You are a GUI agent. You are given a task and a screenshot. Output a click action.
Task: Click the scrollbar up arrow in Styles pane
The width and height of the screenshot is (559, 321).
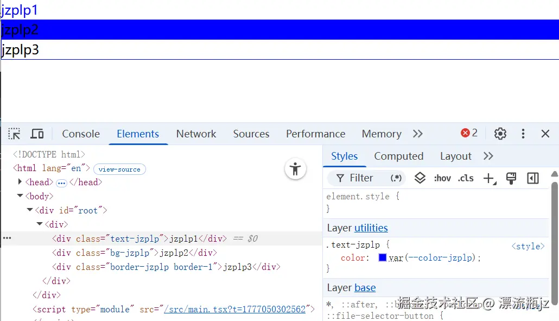[x=554, y=174]
